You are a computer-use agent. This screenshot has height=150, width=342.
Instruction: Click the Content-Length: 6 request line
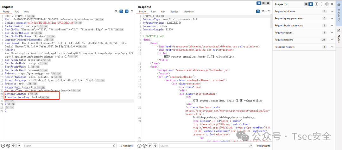tap(22, 94)
